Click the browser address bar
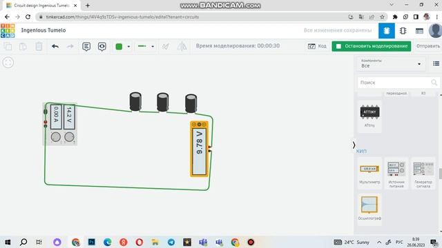442x248 pixels. click(x=192, y=17)
